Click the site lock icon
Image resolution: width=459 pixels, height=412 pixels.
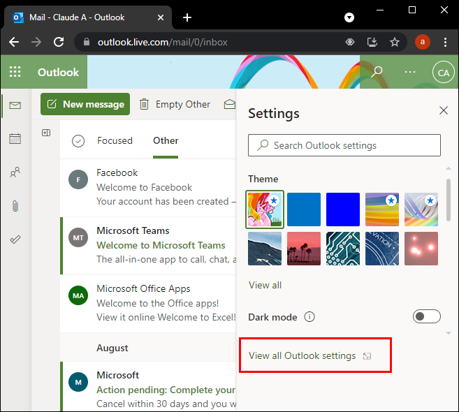87,42
